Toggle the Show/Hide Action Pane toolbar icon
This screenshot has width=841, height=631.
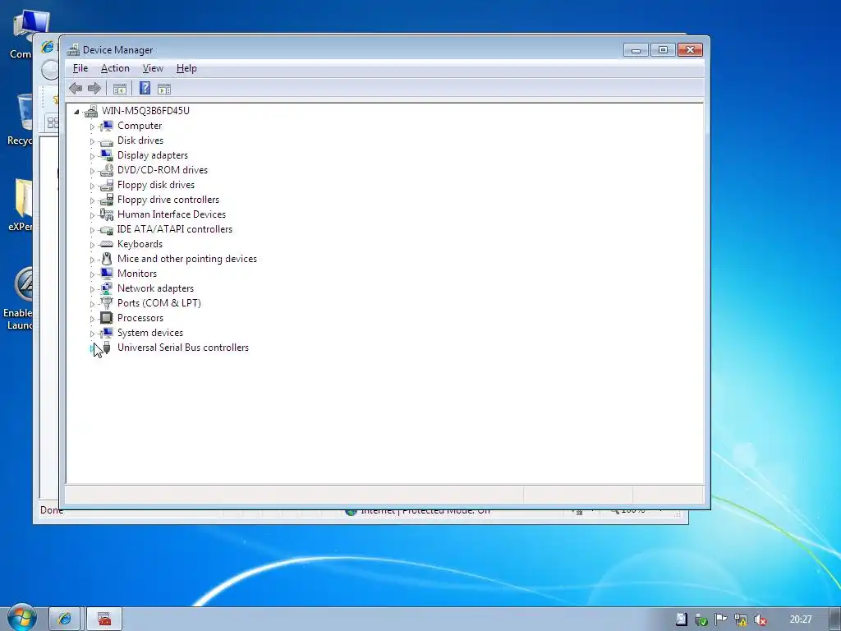pyautogui.click(x=164, y=89)
